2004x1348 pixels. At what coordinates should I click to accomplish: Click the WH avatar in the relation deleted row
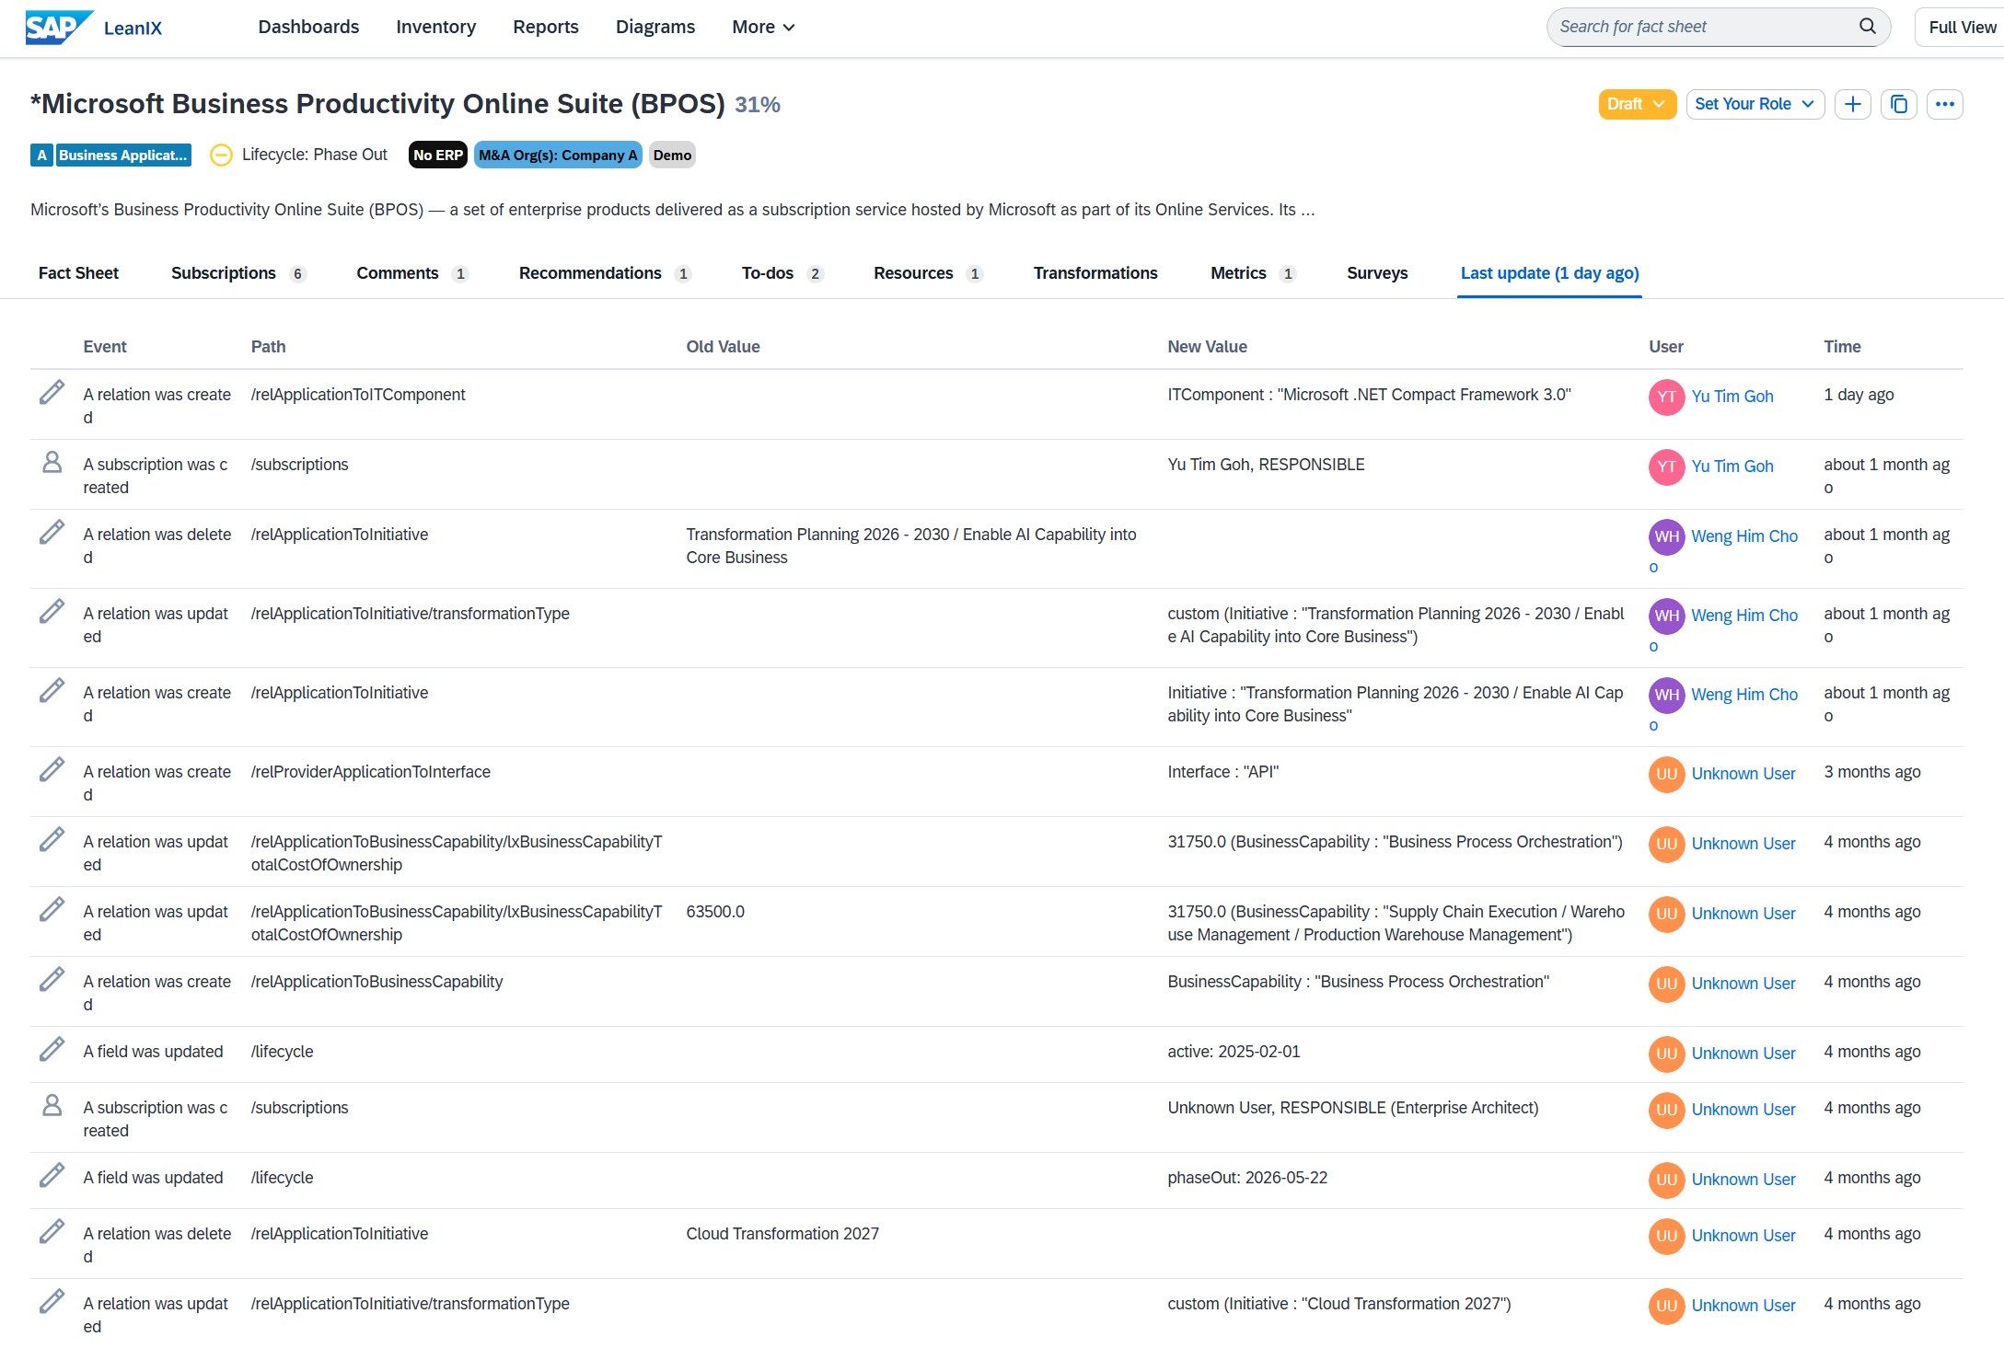point(1666,536)
